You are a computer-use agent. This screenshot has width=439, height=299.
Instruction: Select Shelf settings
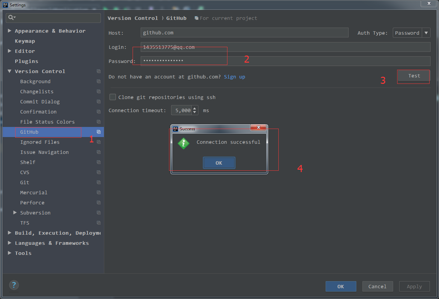coord(28,162)
